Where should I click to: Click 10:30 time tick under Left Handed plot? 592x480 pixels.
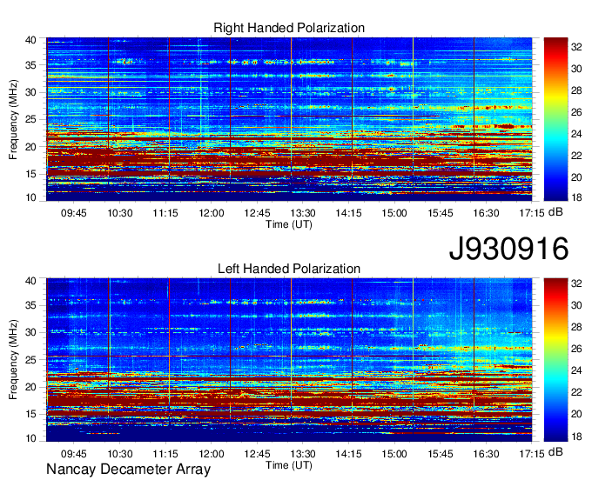coord(120,454)
